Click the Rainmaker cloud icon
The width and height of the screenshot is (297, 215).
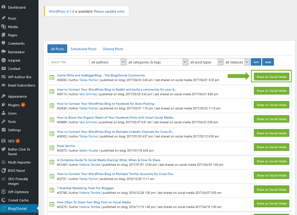coord(3,52)
